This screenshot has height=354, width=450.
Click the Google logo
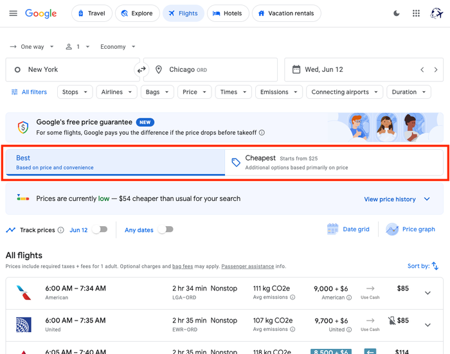coord(40,13)
